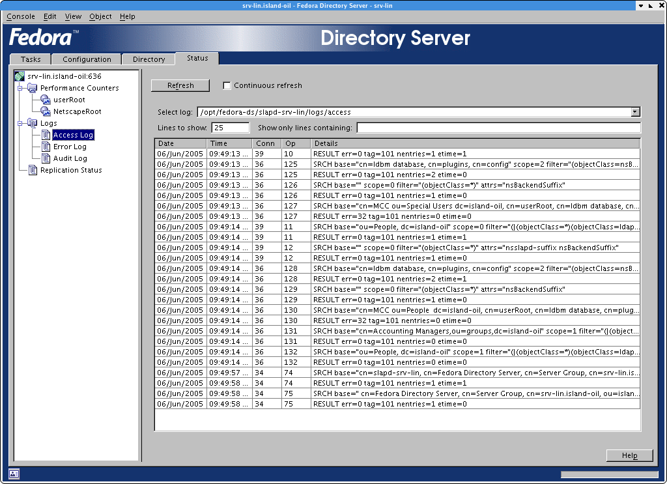Viewport: 667px width, 484px height.
Task: Switch to the Directory tab
Action: click(x=149, y=59)
